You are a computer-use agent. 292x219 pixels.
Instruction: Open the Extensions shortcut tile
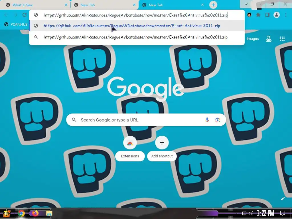[130, 148]
